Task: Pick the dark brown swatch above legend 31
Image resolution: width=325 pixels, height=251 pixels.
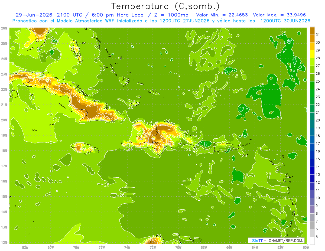Action: (312, 31)
